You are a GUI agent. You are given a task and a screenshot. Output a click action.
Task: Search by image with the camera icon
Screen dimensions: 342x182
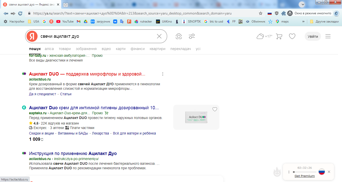pyautogui.click(x=179, y=36)
